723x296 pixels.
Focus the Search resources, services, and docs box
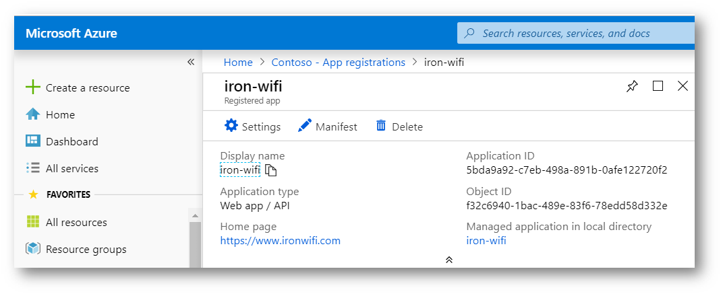576,34
